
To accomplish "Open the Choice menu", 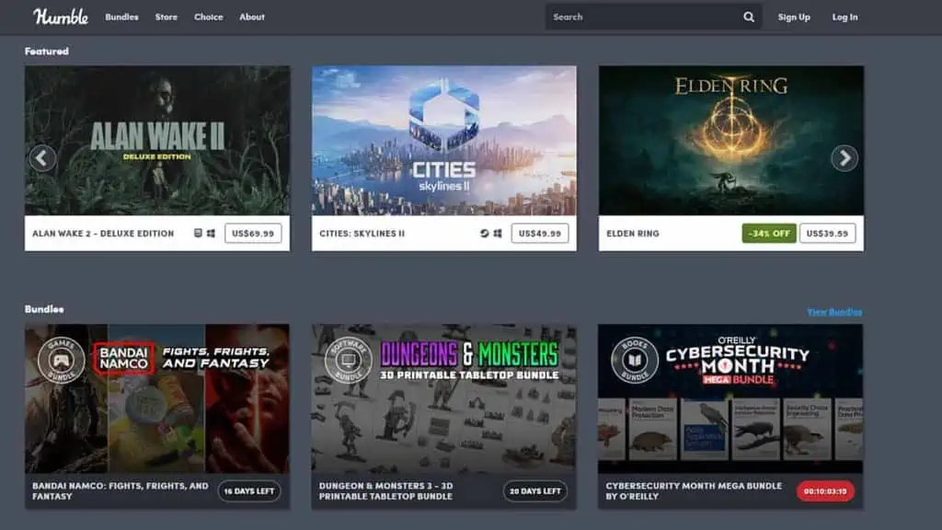I will tap(209, 16).
